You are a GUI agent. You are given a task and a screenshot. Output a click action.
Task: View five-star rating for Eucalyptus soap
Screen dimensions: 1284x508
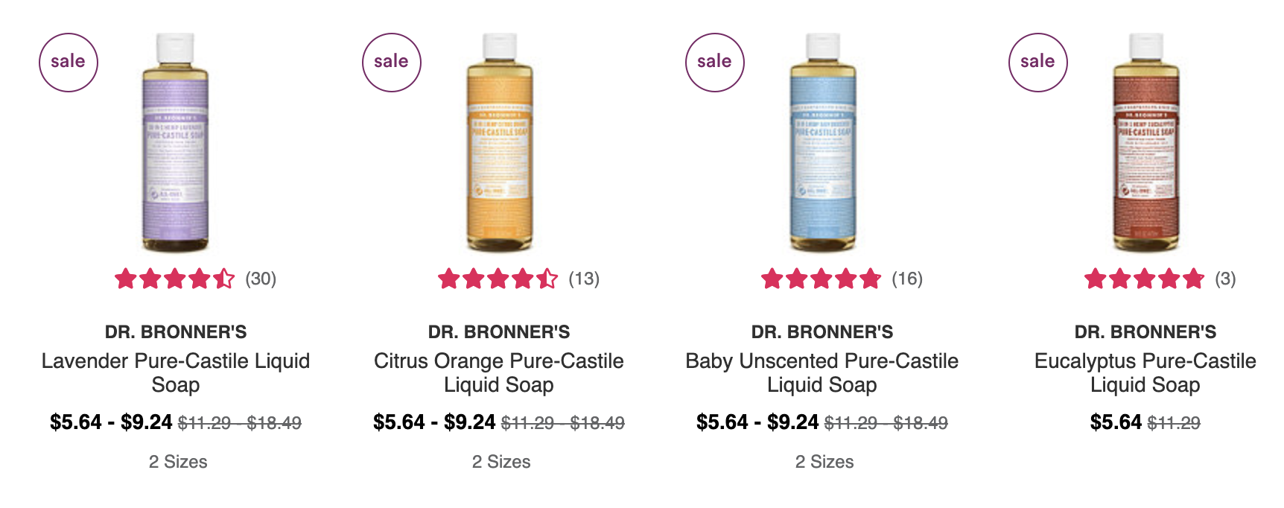coord(1145,279)
